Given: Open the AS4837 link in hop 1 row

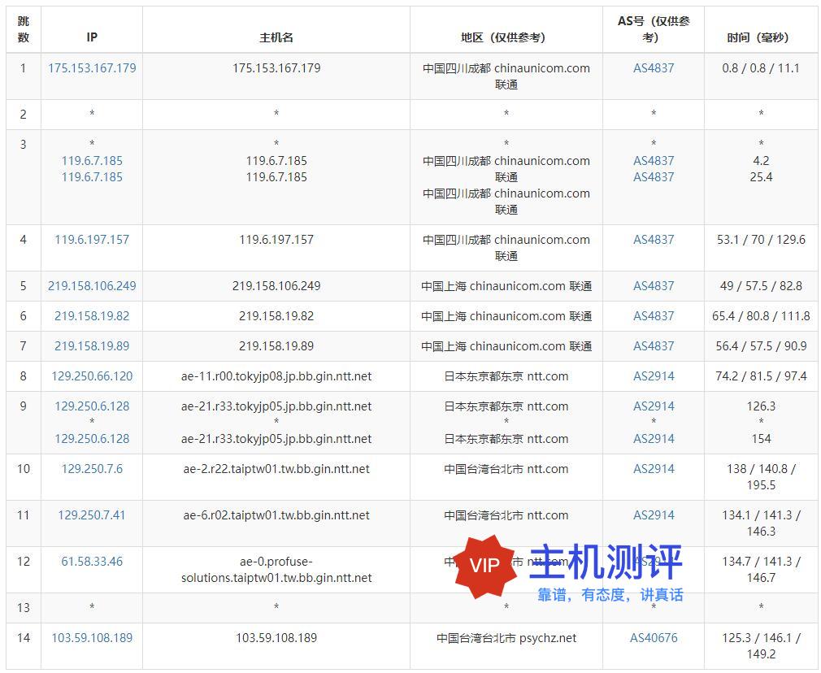Looking at the screenshot, I should [654, 68].
